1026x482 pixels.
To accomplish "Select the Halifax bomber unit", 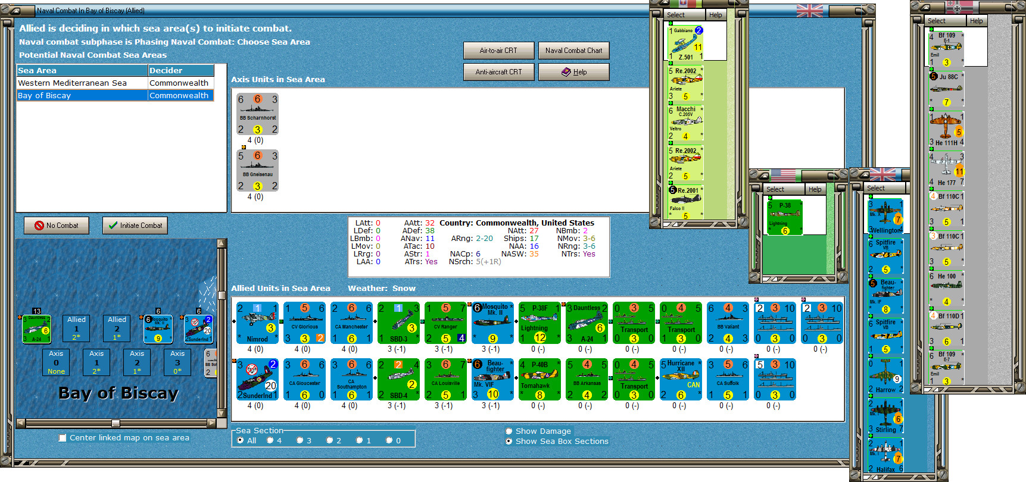I will click(885, 456).
